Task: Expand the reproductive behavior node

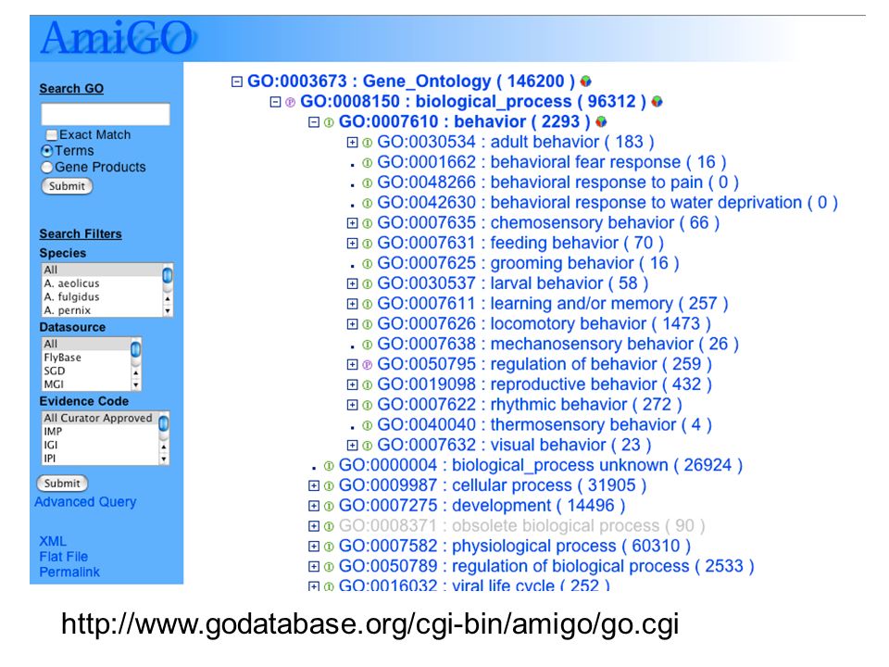Action: [353, 385]
